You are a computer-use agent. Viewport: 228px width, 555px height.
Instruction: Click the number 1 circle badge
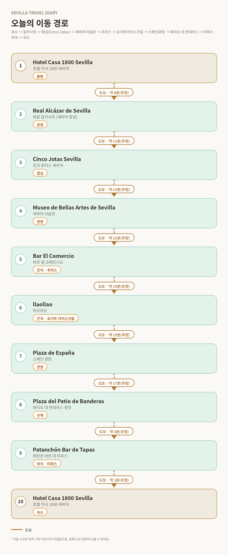point(21,66)
